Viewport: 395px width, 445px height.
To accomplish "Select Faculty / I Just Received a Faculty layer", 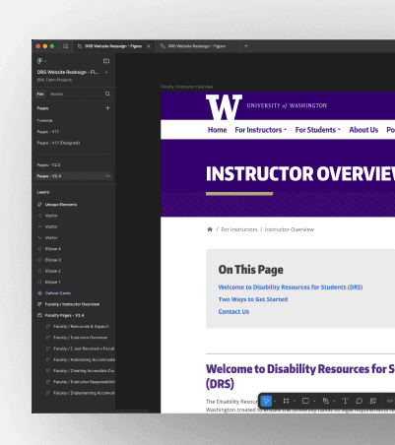I will [x=84, y=349].
